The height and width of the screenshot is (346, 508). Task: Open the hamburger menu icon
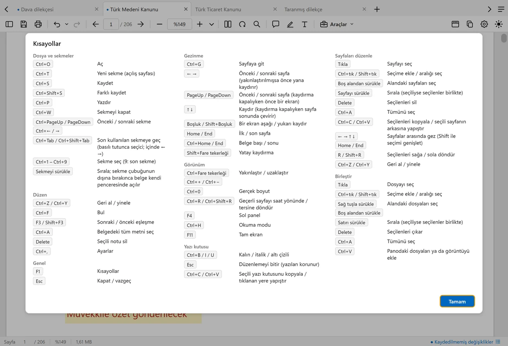501,9
